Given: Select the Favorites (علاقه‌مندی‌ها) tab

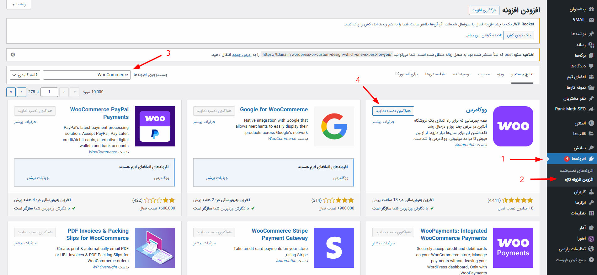Looking at the screenshot, I should pyautogui.click(x=435, y=74).
